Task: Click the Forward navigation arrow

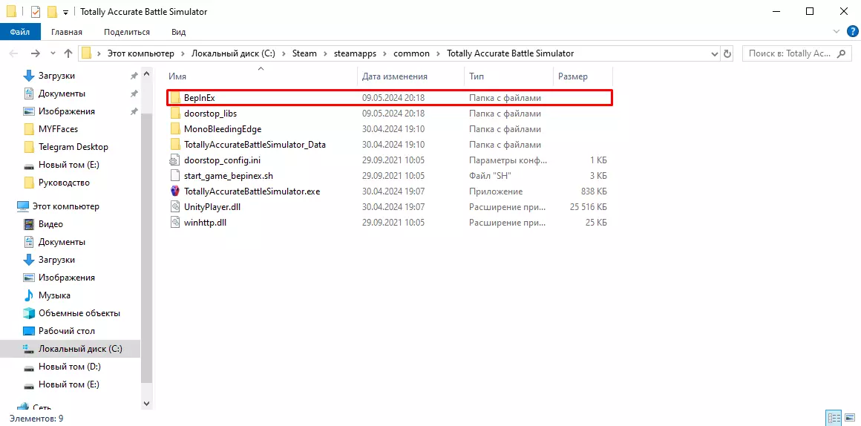Action: click(x=35, y=53)
